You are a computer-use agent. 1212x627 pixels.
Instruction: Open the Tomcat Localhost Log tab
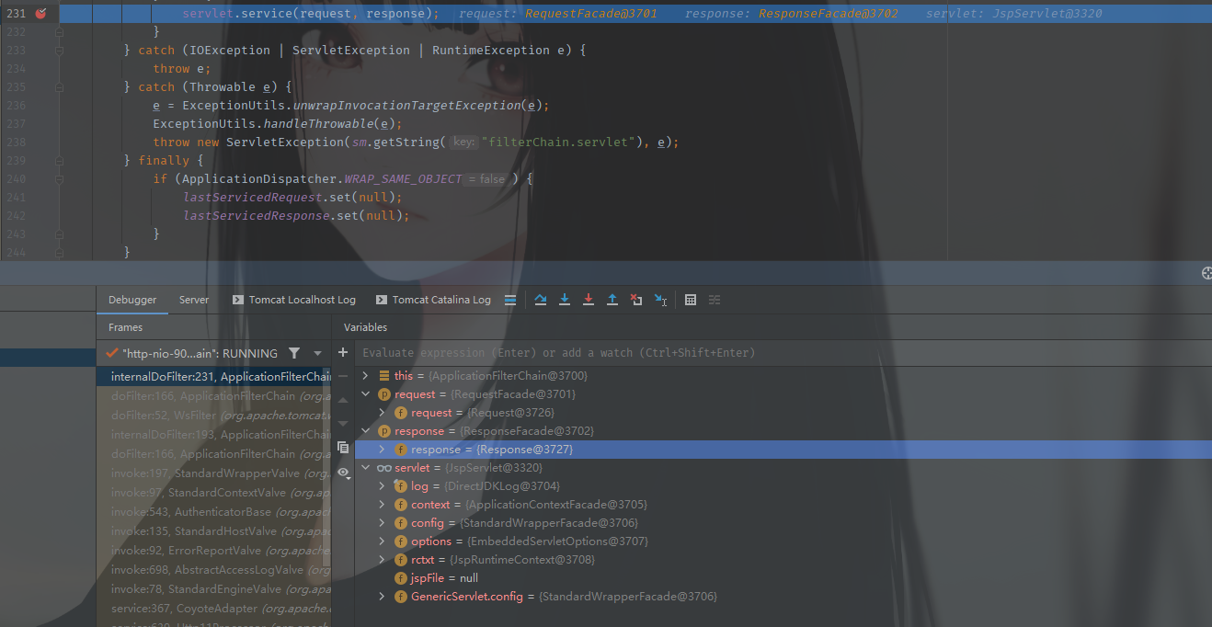click(294, 300)
